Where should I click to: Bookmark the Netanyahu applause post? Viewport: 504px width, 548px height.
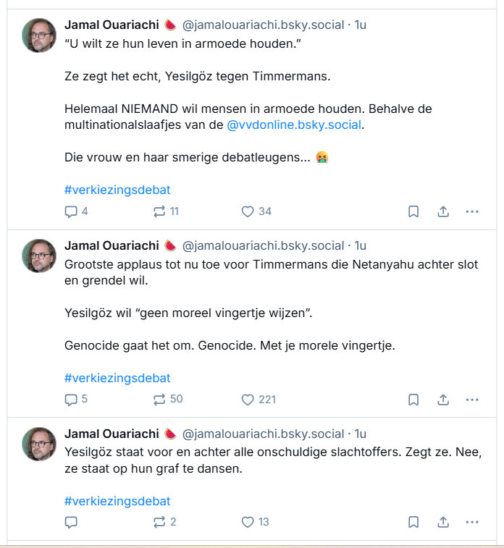point(413,399)
